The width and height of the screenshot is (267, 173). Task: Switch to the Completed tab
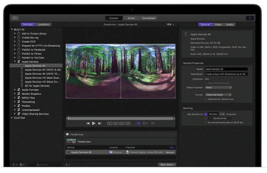pos(148,18)
